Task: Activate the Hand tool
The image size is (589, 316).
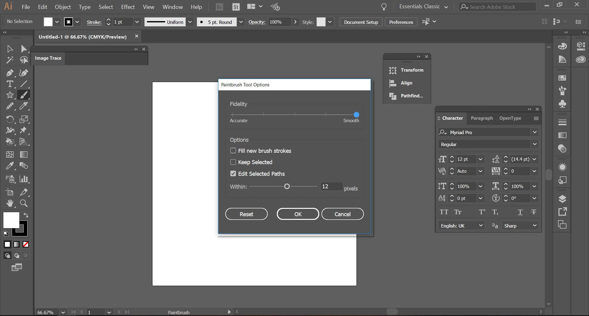Action: 10,203
